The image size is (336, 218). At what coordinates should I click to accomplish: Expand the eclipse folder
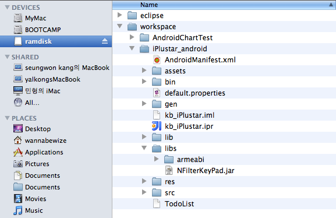[x=120, y=15]
